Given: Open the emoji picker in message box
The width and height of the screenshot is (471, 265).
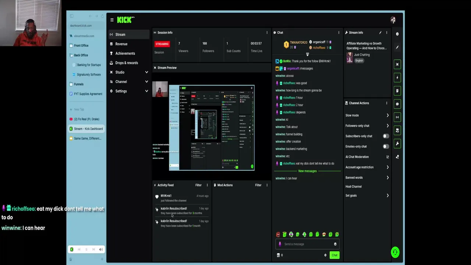Looking at the screenshot, I should point(335,244).
